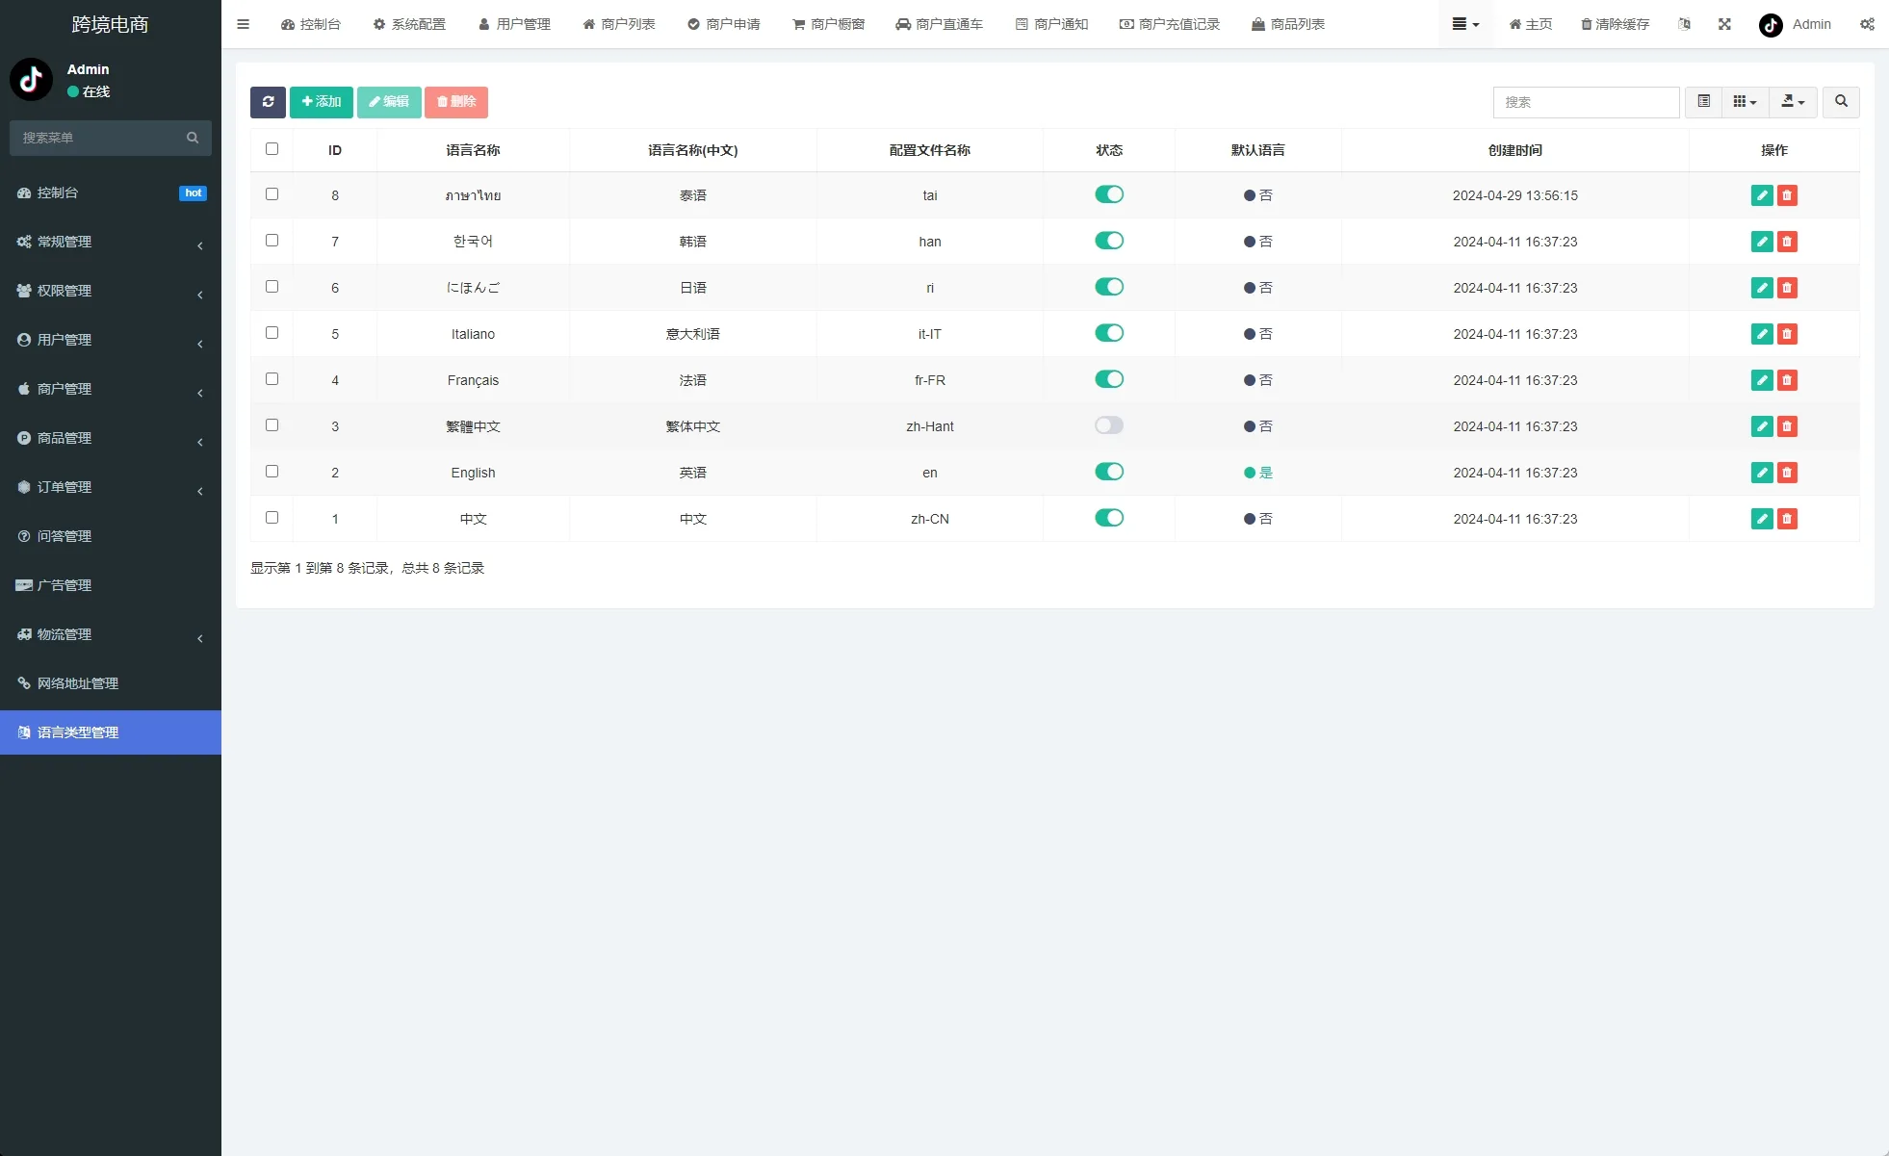Viewport: 1889px width, 1156px height.
Task: Delete the 泰语 language entry
Action: point(1788,194)
